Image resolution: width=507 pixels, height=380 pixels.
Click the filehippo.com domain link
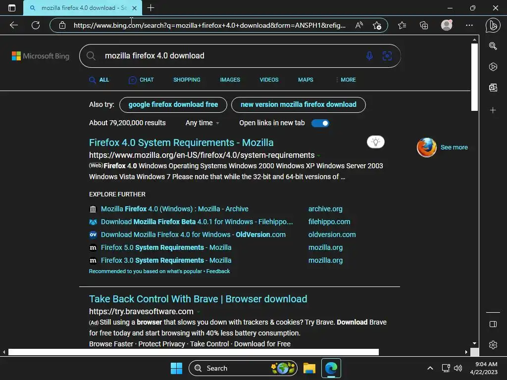click(329, 222)
